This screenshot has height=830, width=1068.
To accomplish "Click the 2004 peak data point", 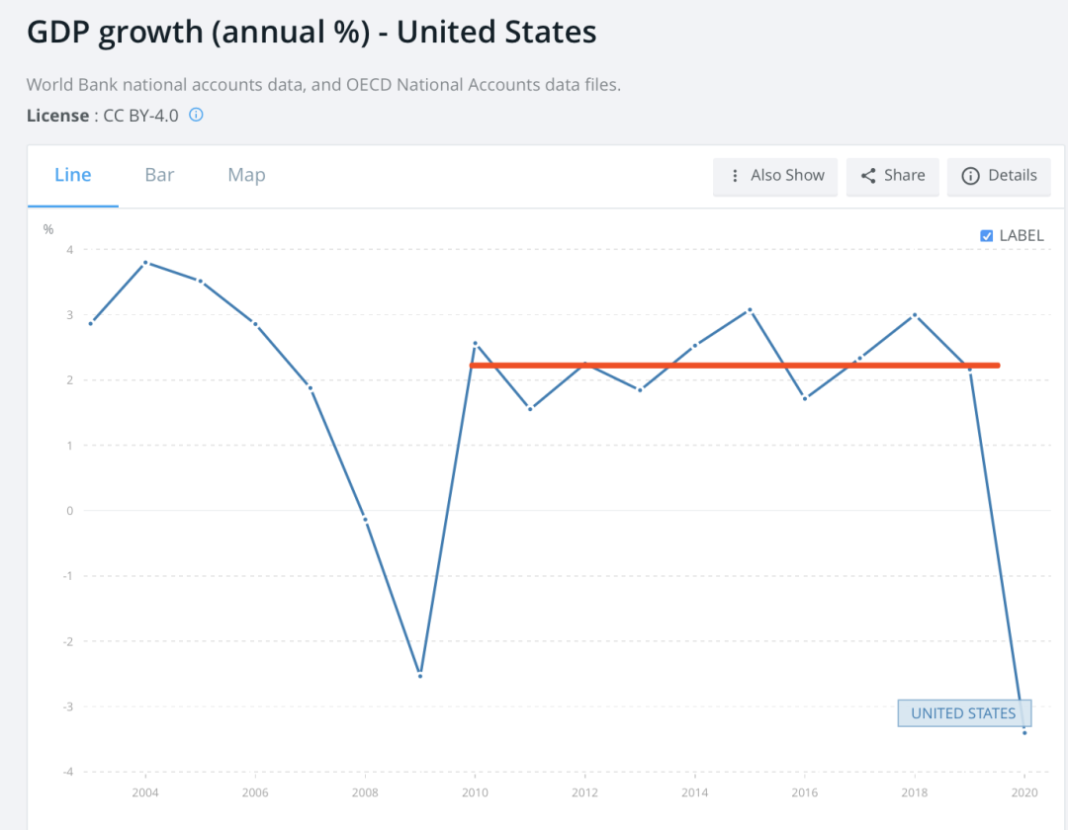I will pyautogui.click(x=145, y=262).
